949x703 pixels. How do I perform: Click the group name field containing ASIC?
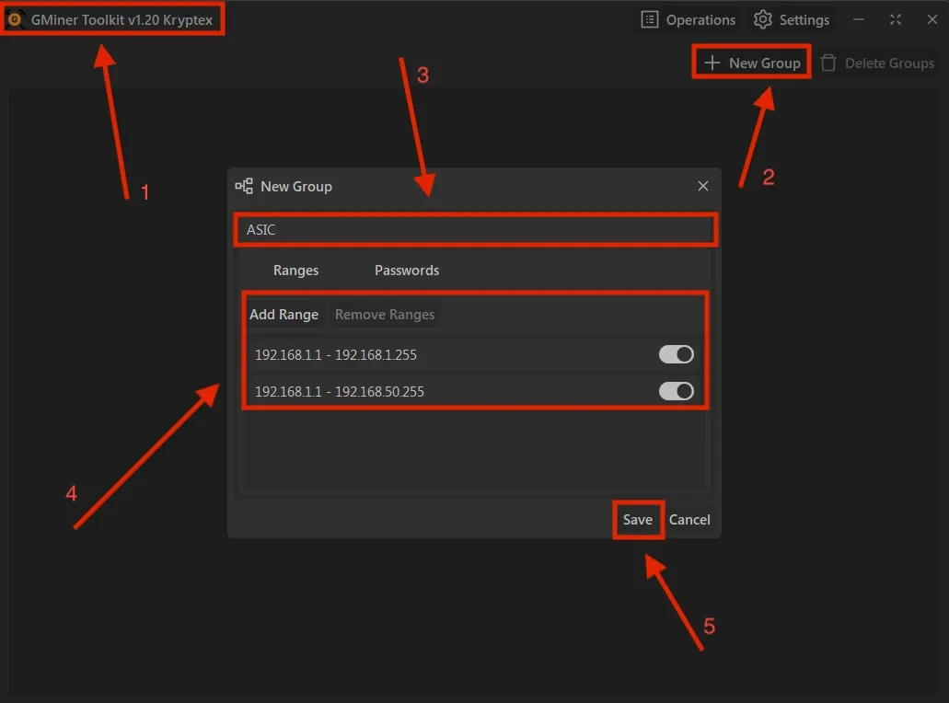[x=474, y=230]
